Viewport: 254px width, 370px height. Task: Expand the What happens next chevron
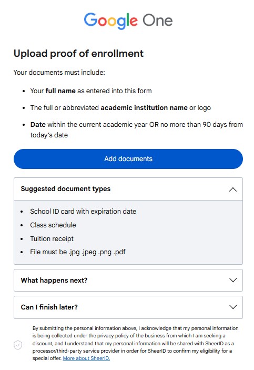click(233, 280)
